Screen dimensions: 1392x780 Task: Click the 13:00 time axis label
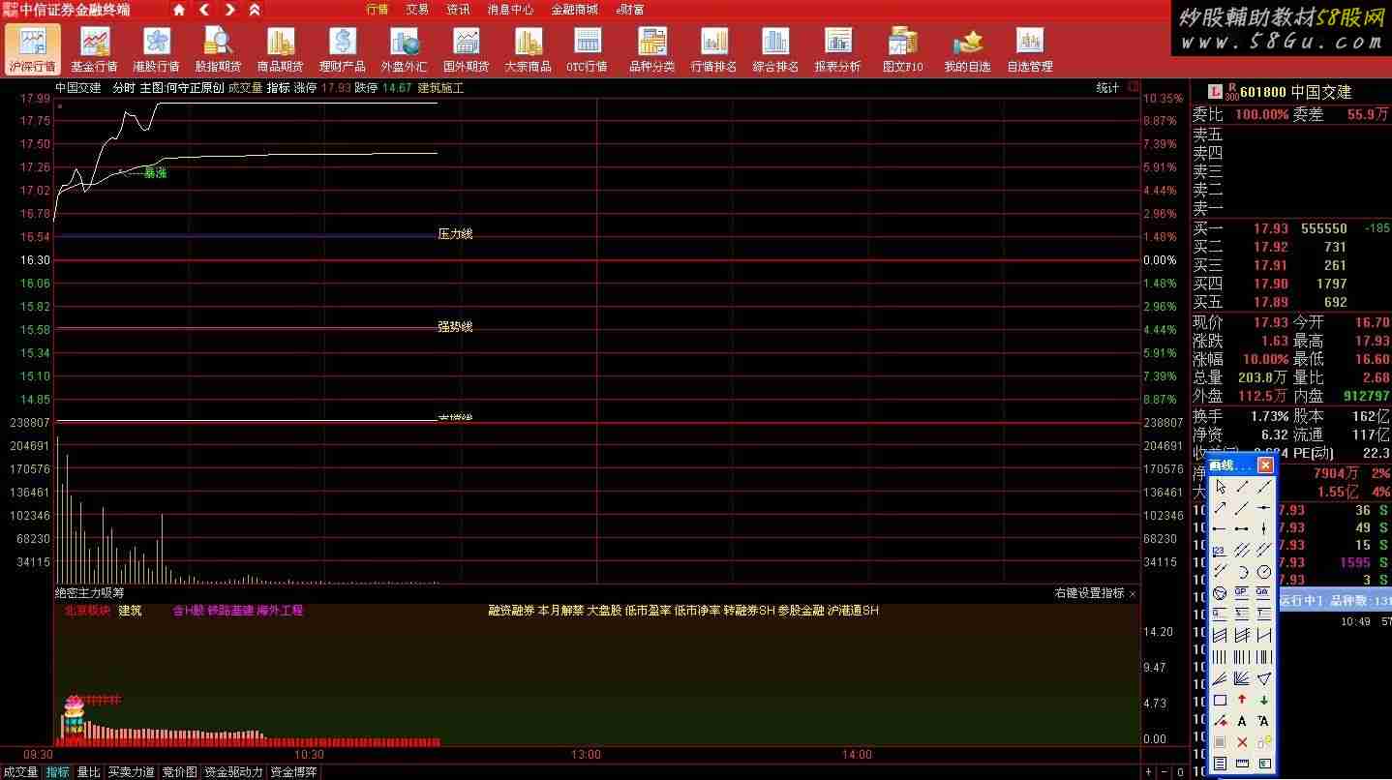pos(586,755)
